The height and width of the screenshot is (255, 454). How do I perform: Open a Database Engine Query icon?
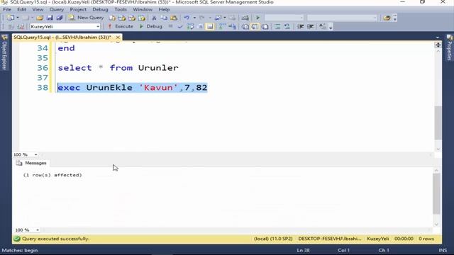[112, 18]
